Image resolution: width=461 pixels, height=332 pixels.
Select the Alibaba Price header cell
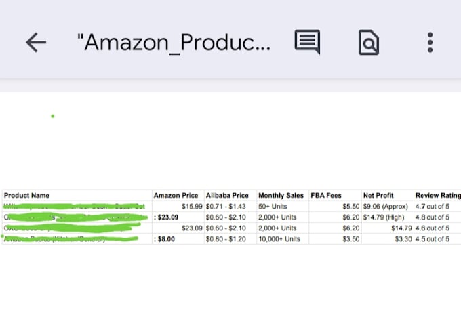tap(230, 195)
